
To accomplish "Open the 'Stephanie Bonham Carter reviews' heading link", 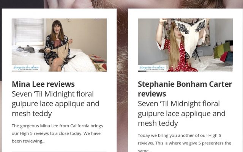I will coord(185,89).
